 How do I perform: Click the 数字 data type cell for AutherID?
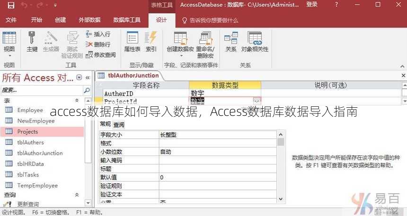(x=225, y=94)
